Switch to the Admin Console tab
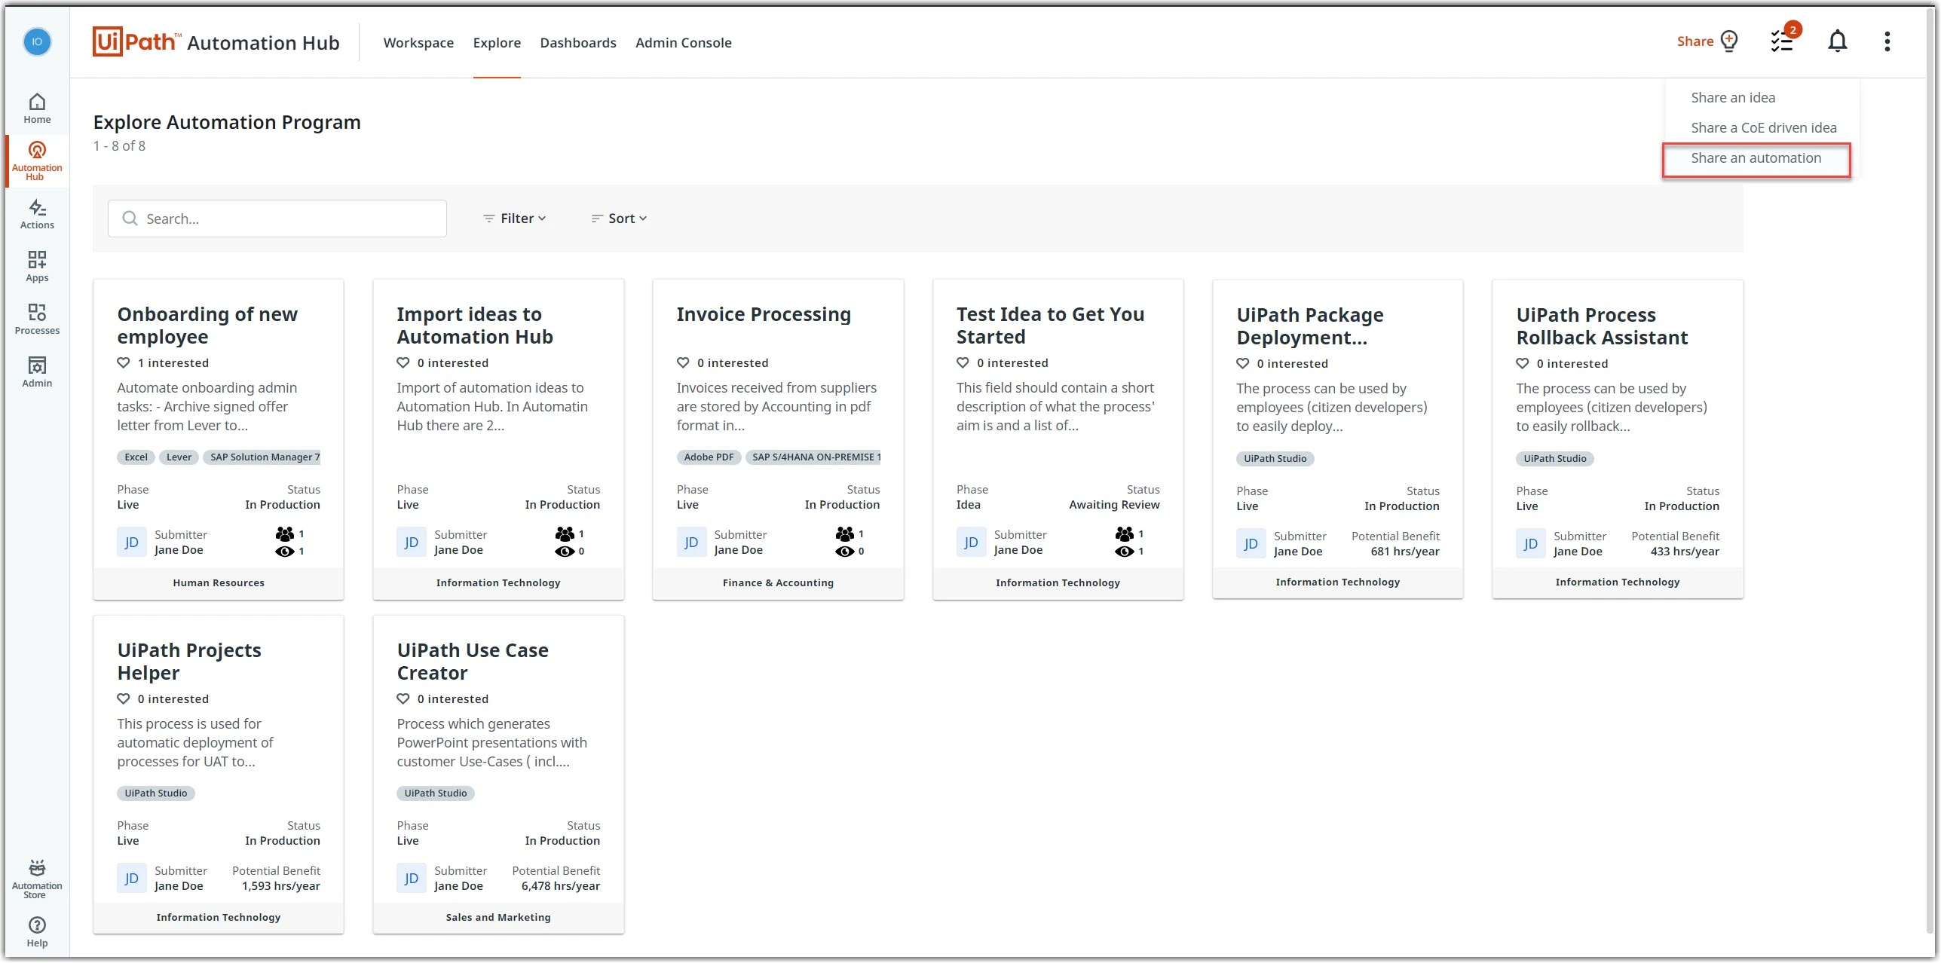This screenshot has width=1941, height=963. click(x=683, y=43)
